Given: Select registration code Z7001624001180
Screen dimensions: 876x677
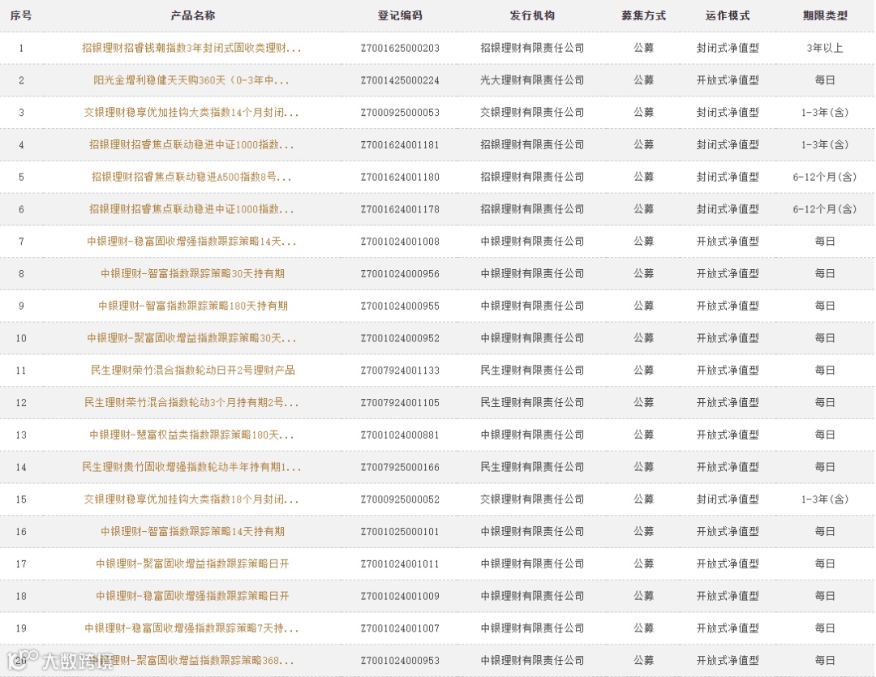Looking at the screenshot, I should (400, 177).
